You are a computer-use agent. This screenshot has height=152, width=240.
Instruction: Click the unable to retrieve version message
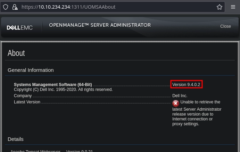click(197, 113)
